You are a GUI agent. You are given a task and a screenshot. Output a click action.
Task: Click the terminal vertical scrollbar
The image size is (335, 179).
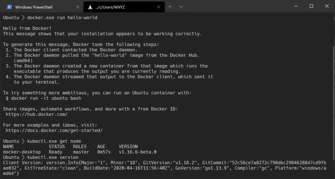click(334, 102)
